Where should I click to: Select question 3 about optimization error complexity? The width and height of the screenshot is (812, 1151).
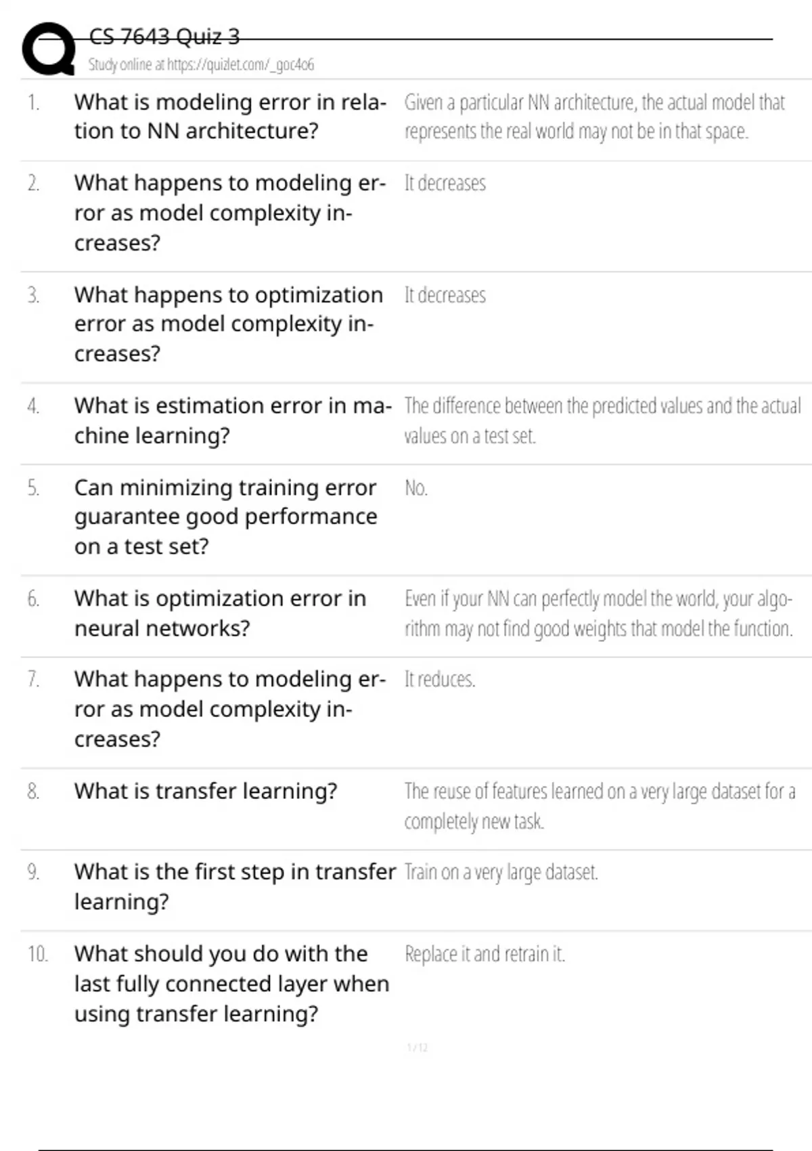pyautogui.click(x=229, y=324)
